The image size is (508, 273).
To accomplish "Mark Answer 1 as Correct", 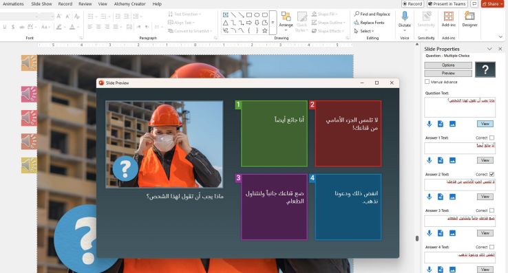I will tap(491, 138).
